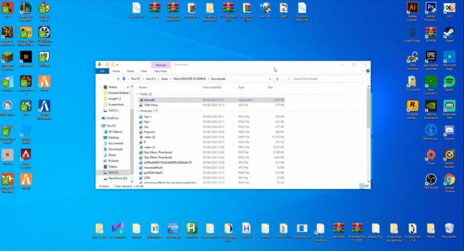Image resolution: width=464 pixels, height=251 pixels.
Task: Collapse the Yesterday (17) file group
Action: [138, 111]
